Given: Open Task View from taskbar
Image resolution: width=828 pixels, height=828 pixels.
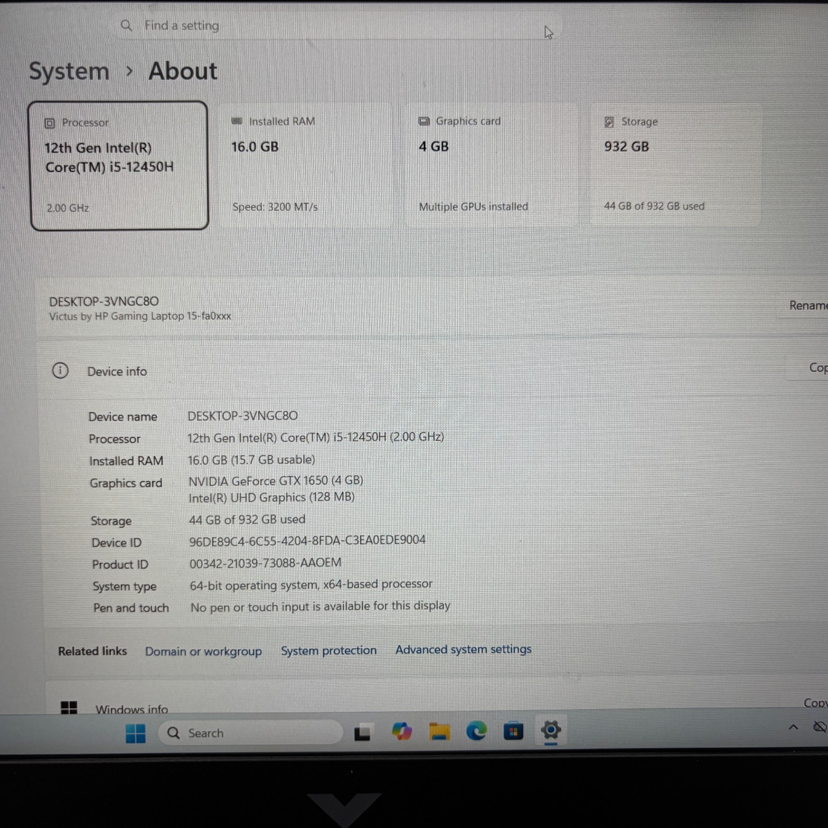Looking at the screenshot, I should [362, 732].
